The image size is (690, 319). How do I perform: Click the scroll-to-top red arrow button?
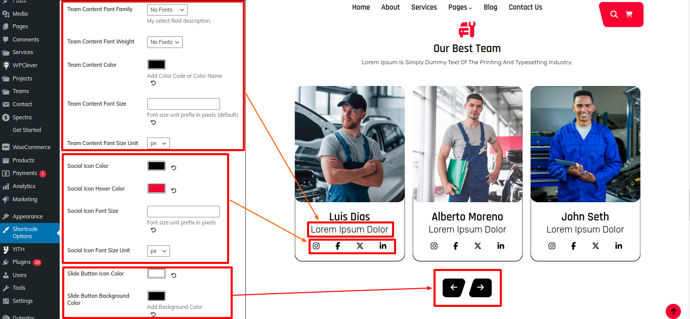[673, 311]
